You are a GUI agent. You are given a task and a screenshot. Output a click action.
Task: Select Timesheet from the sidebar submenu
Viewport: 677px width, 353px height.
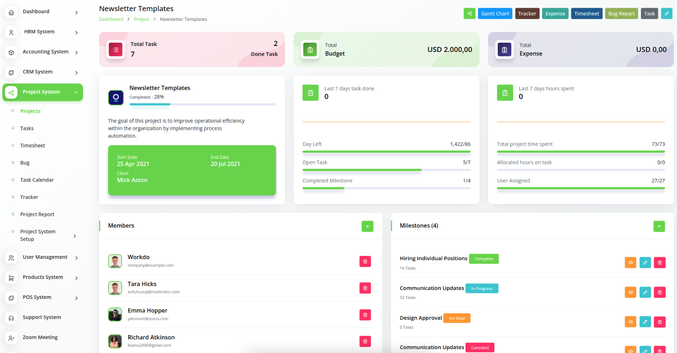point(32,146)
